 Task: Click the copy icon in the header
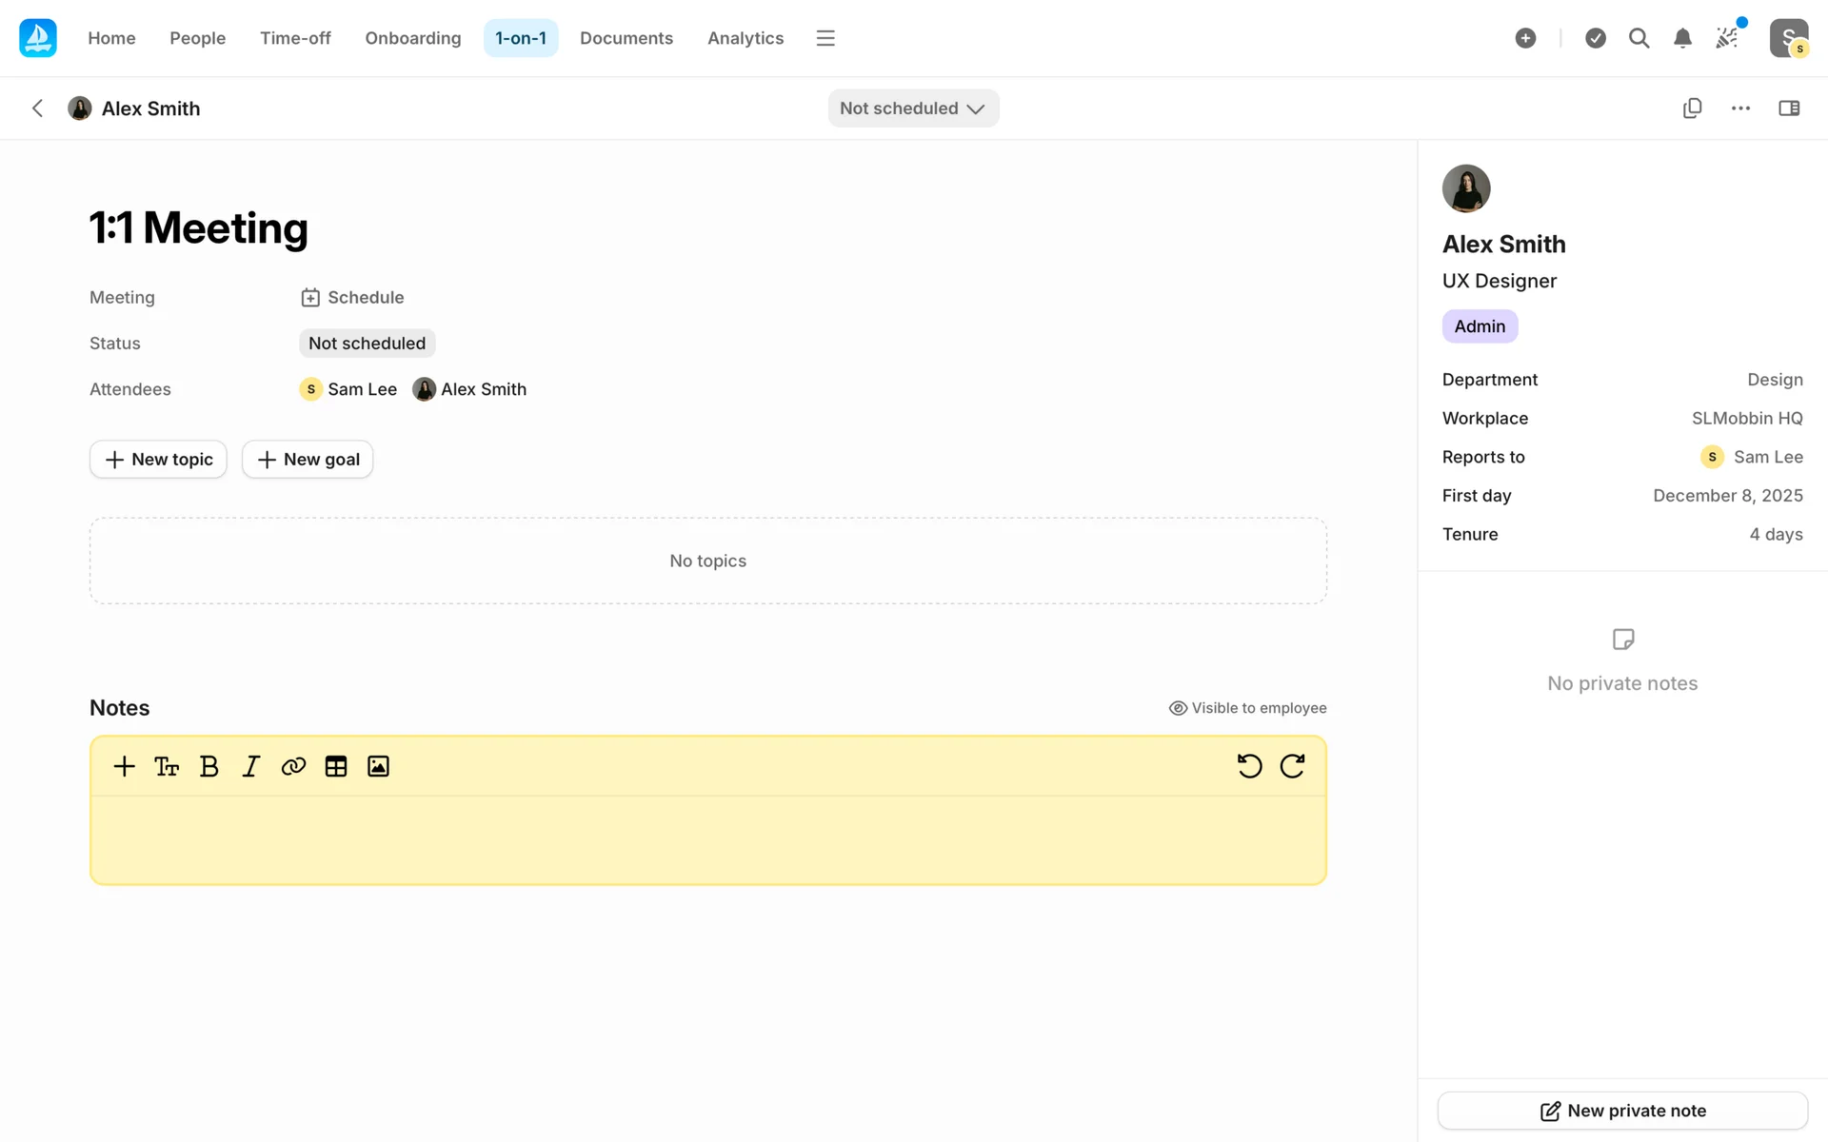pos(1692,108)
